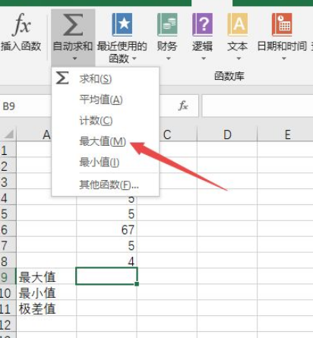
Task: Click the cell labeled 最小值
Action: (46, 293)
